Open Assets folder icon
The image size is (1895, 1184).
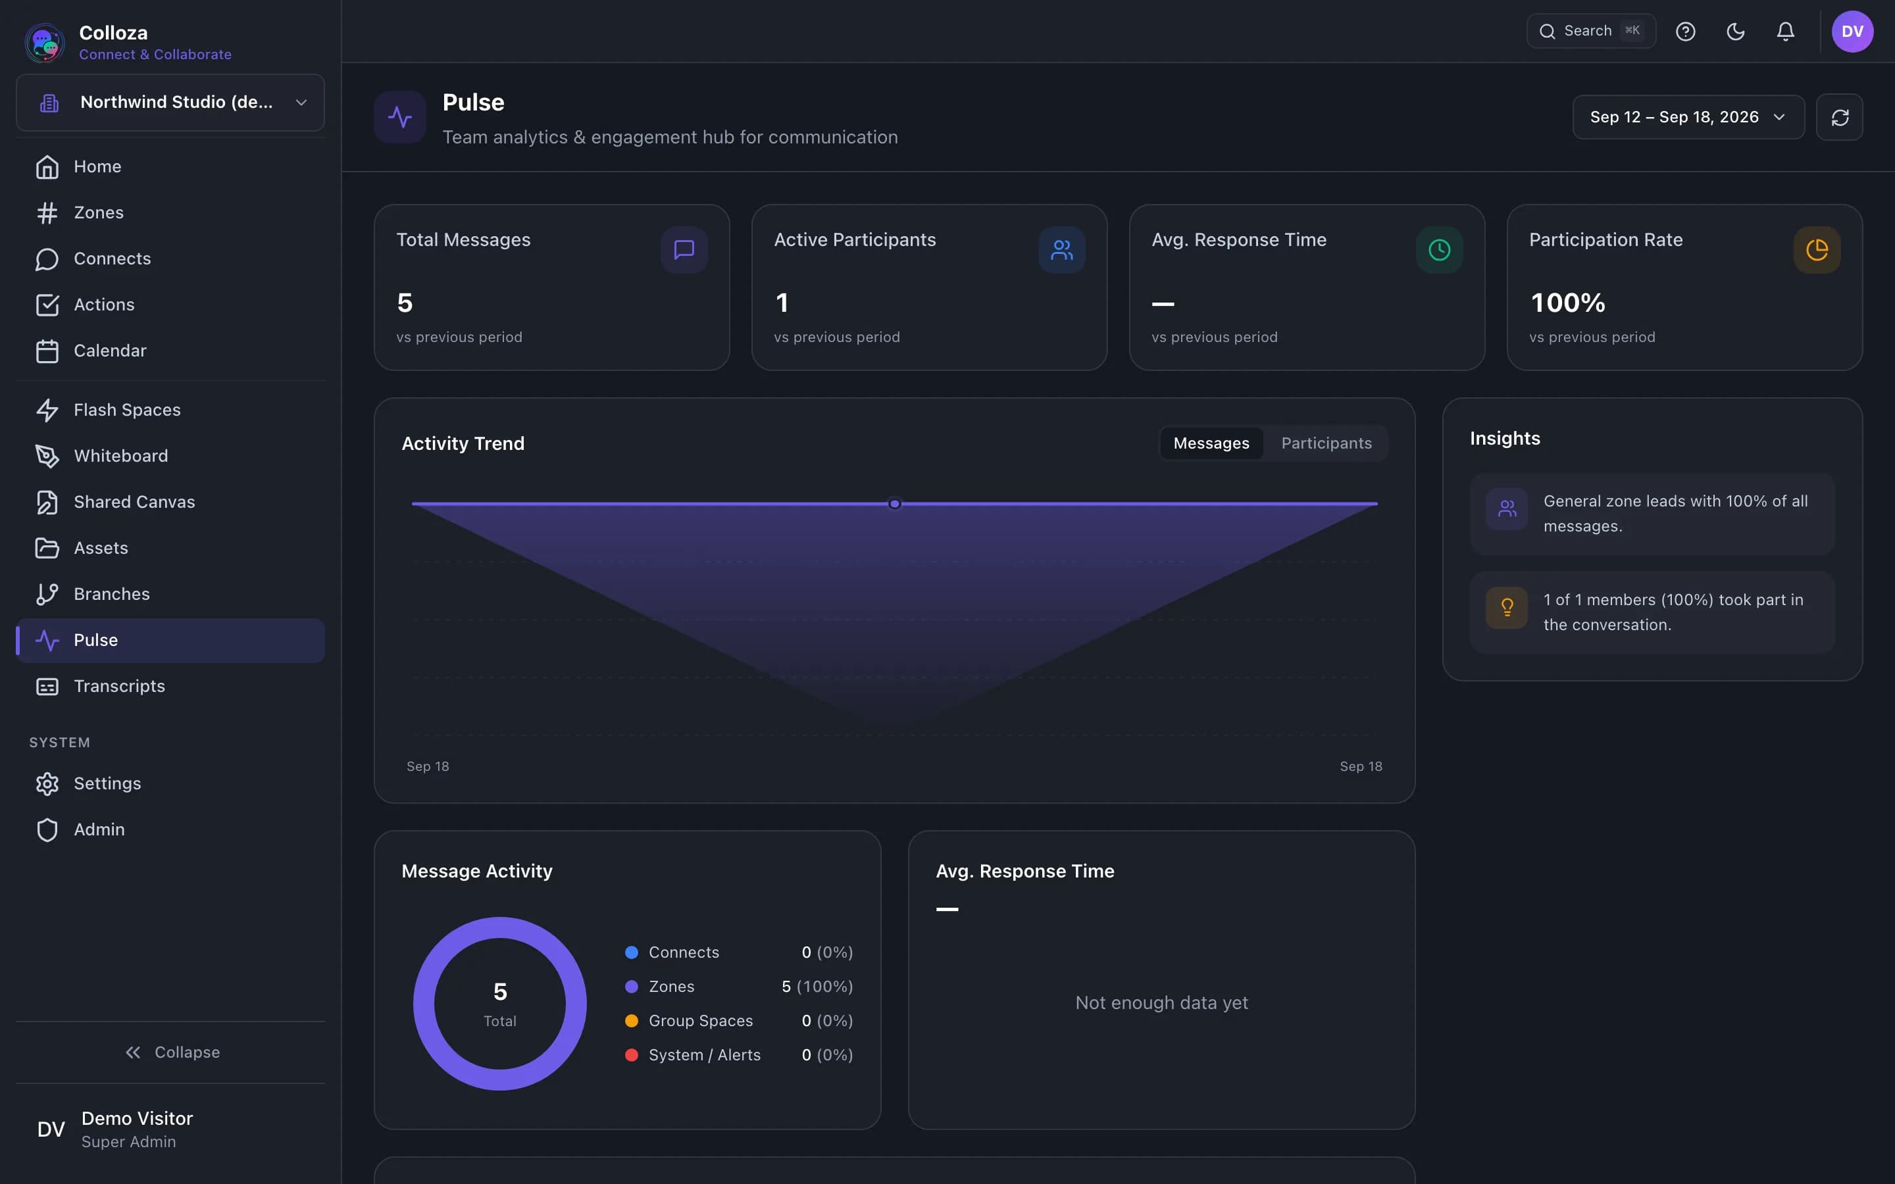[x=47, y=548]
